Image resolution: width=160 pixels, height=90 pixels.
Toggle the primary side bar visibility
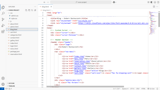coord(152,2)
